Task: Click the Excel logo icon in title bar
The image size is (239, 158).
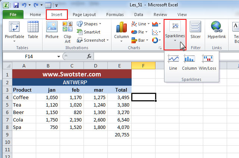Action: click(x=6, y=5)
